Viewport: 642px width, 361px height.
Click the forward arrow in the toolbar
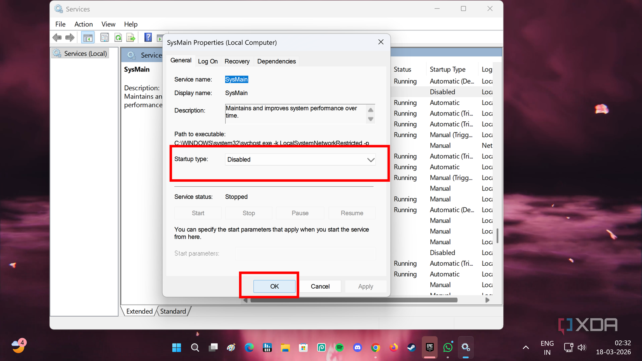coord(70,37)
